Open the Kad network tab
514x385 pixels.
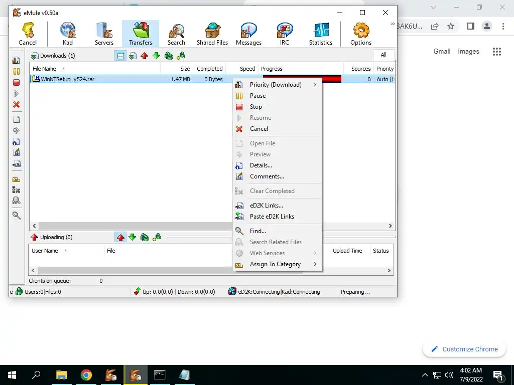pos(68,34)
